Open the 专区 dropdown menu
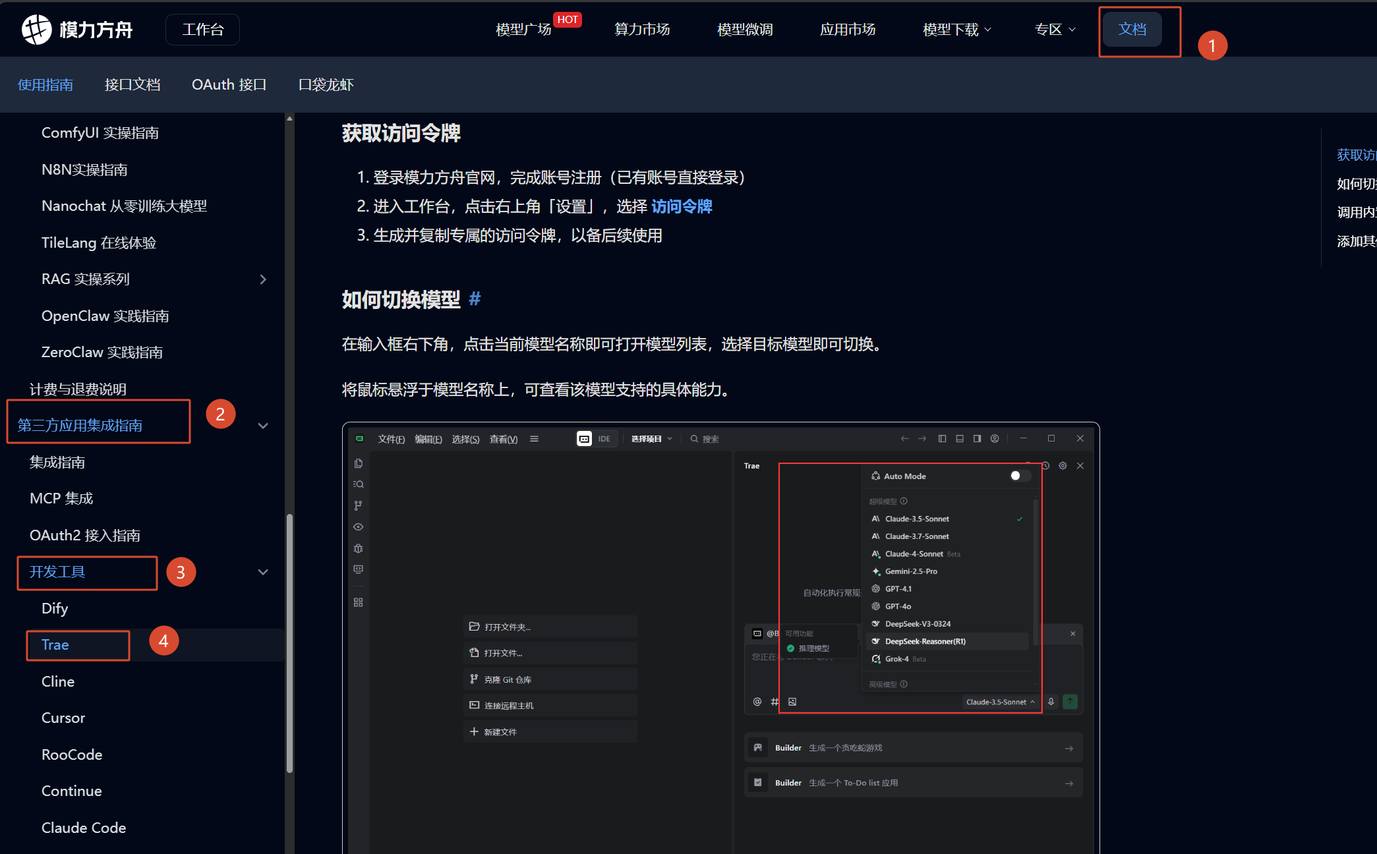This screenshot has height=854, width=1377. click(1055, 30)
